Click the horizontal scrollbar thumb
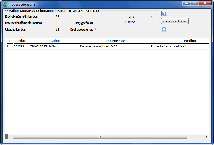214x145 pixels. (x=100, y=137)
